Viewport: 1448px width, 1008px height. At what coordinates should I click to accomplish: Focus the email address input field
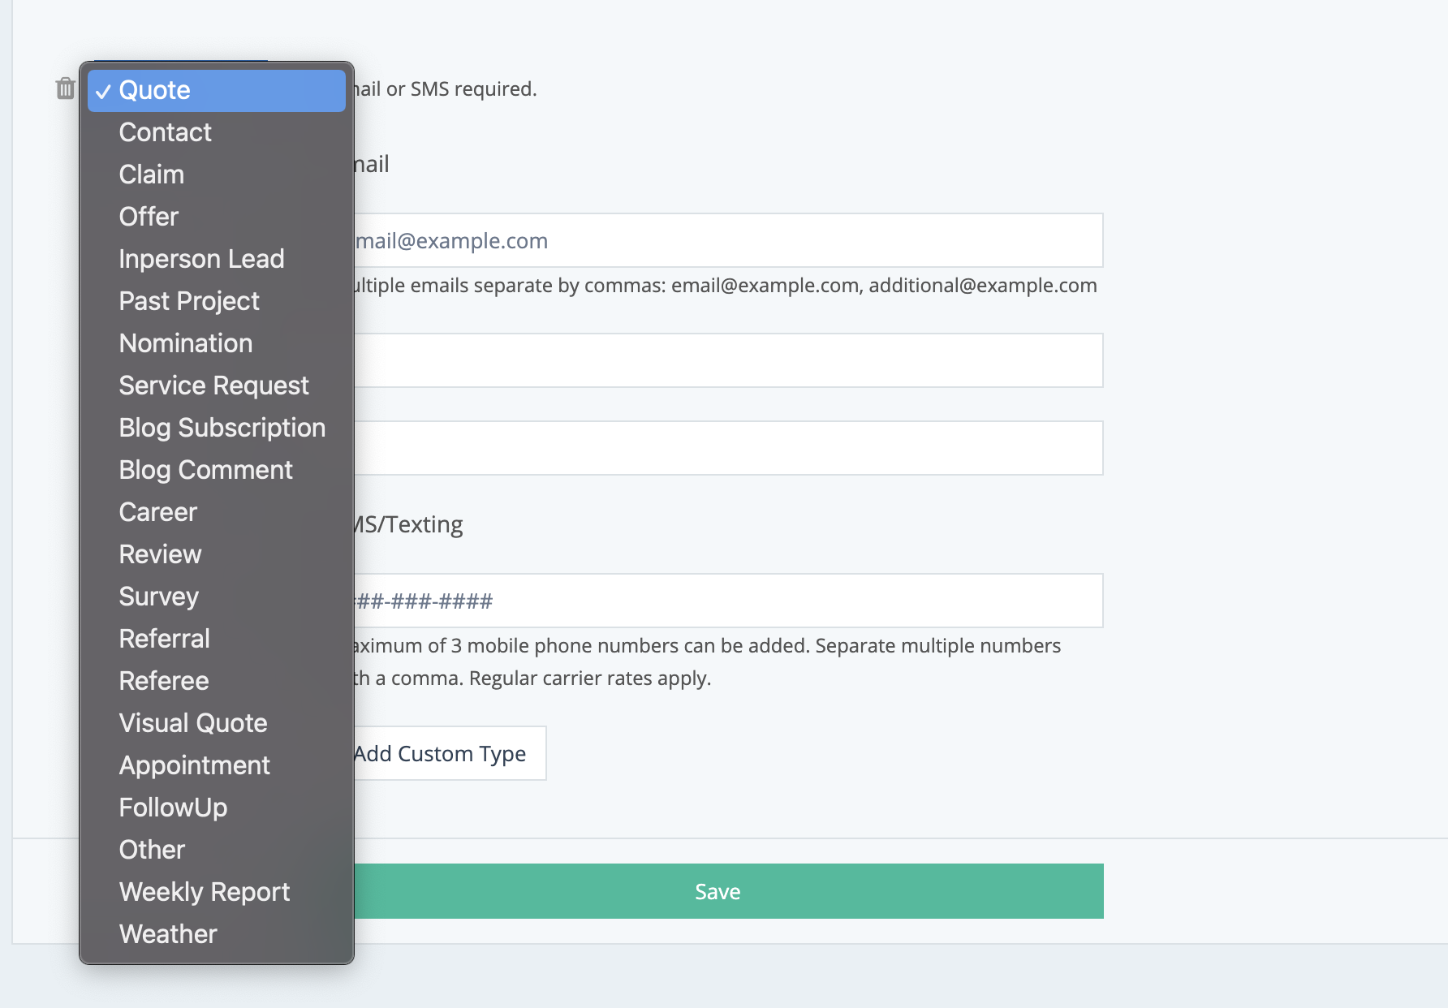click(726, 241)
